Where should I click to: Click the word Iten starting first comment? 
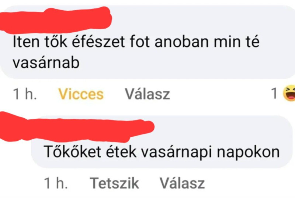click(26, 42)
